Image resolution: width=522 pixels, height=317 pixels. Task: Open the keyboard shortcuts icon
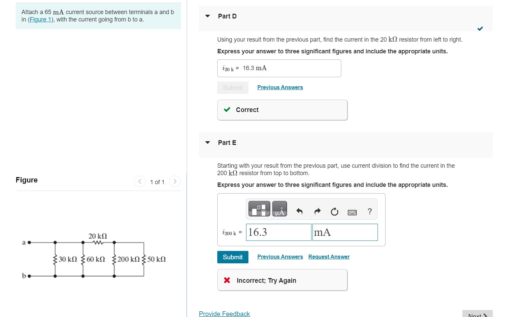point(352,212)
